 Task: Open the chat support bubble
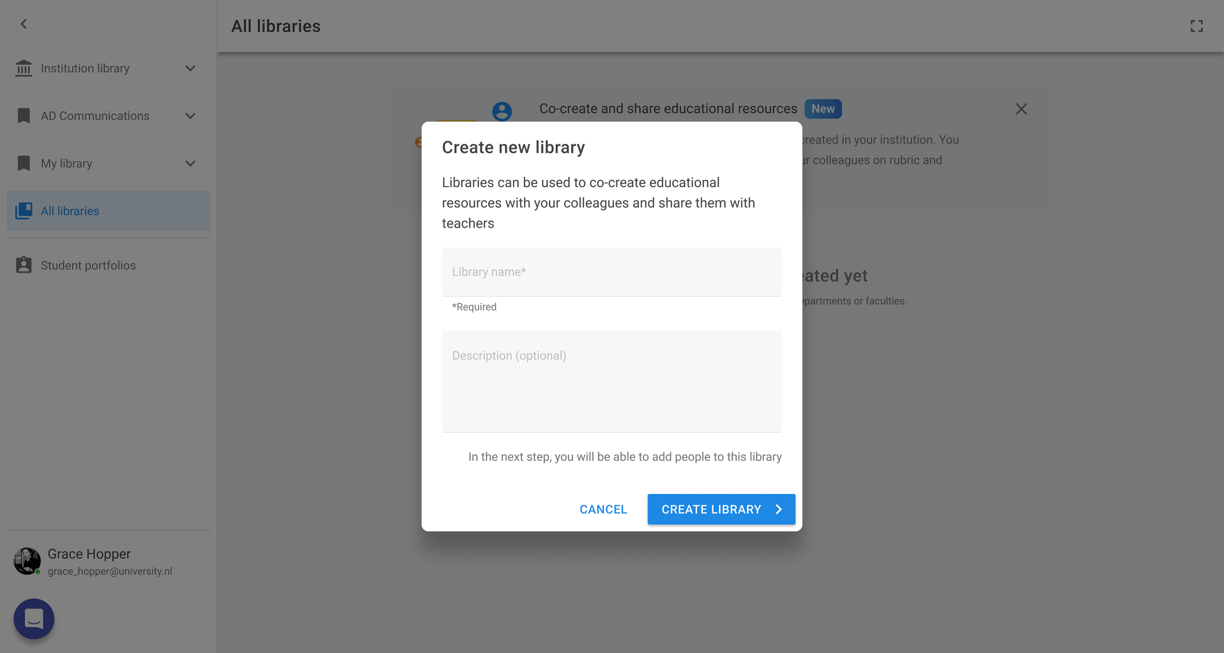(x=34, y=619)
